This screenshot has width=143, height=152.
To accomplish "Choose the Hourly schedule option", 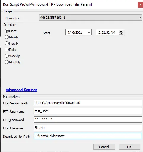I will coord(7,43).
